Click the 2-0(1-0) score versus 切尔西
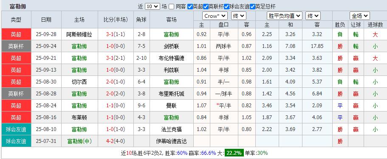Viewport: 387px width, 159px height. coord(116,81)
